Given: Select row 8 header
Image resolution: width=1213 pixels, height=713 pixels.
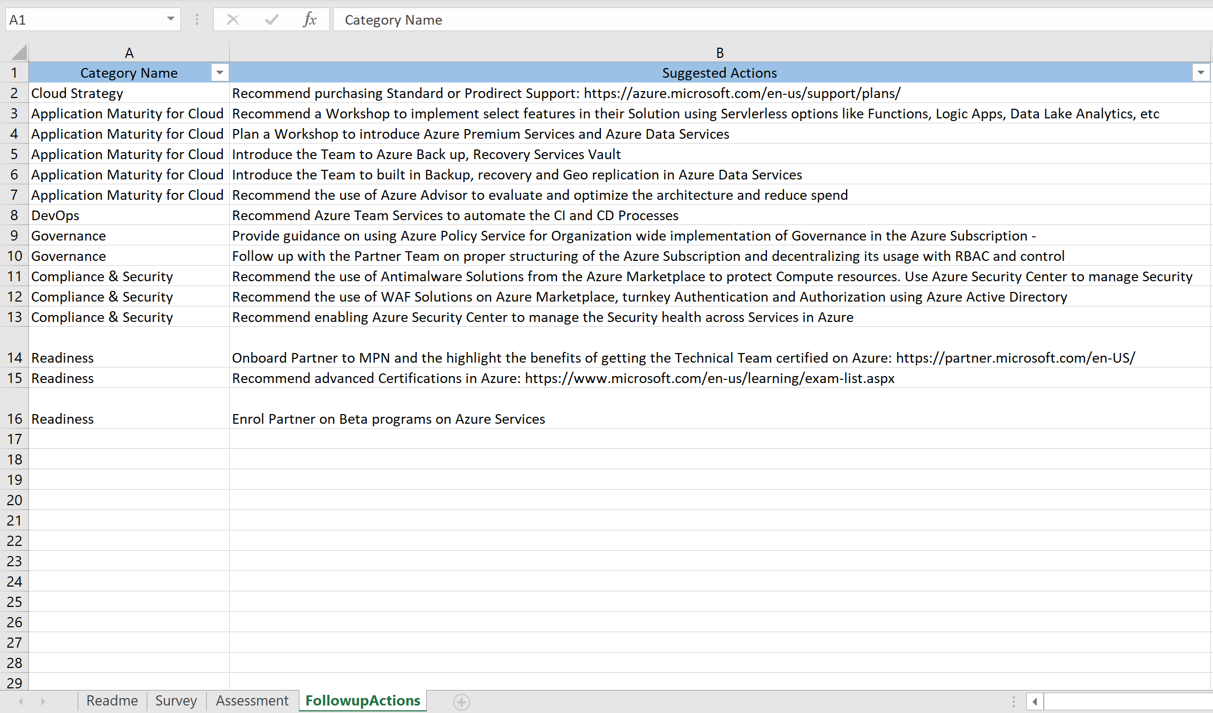Looking at the screenshot, I should (x=14, y=215).
